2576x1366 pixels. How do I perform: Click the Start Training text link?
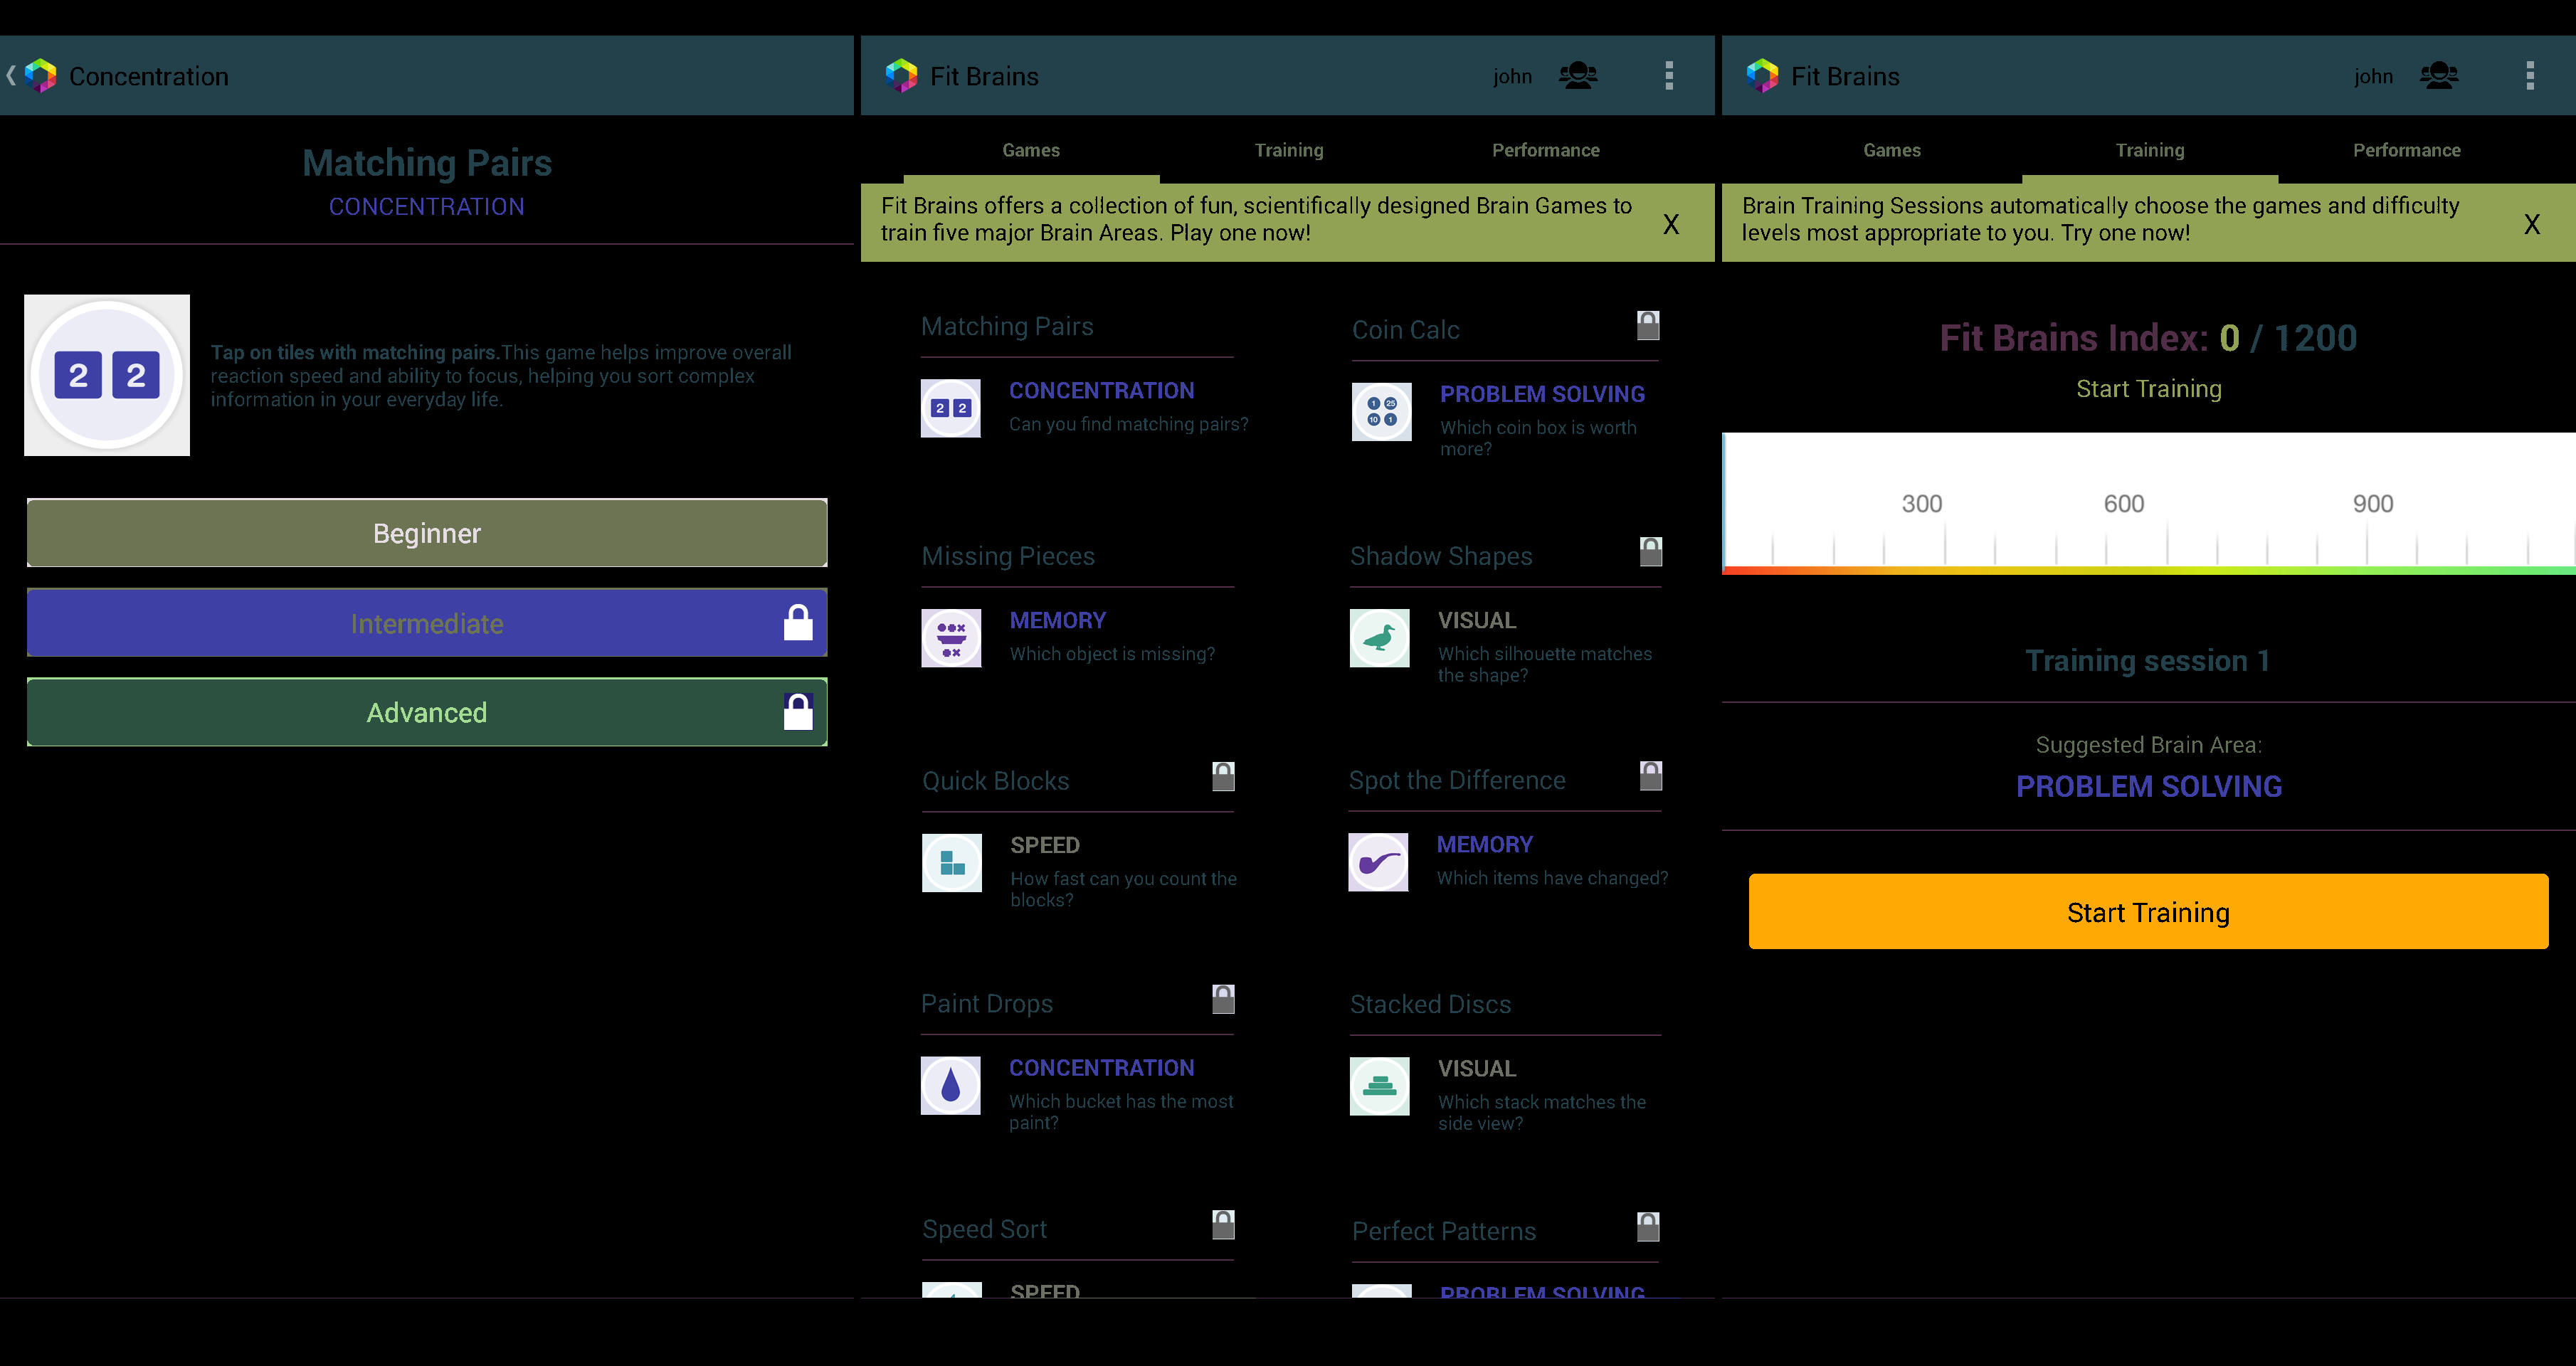pyautogui.click(x=2149, y=389)
